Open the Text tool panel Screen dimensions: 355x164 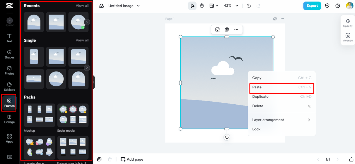9,38
